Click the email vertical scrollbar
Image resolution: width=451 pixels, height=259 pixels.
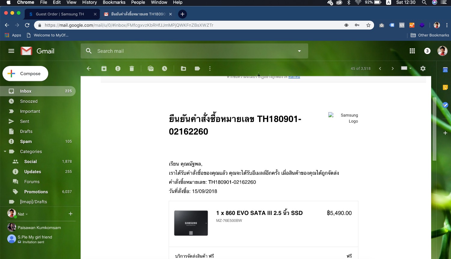point(434,129)
